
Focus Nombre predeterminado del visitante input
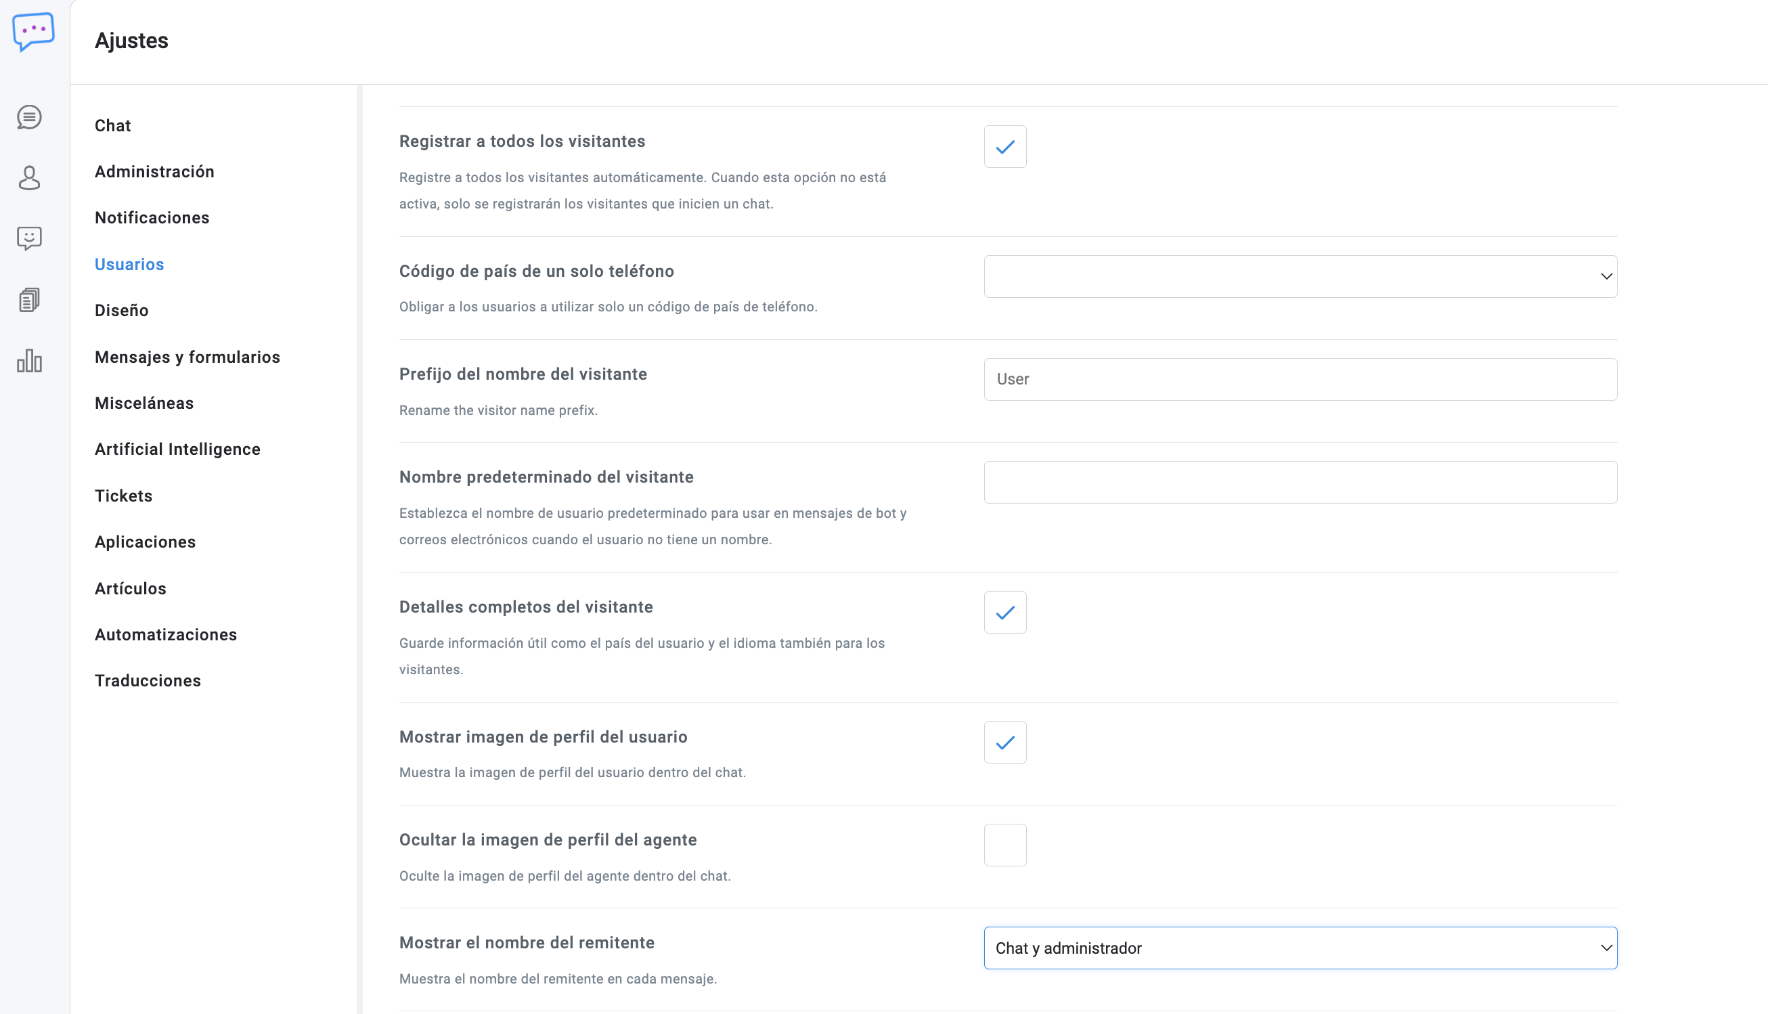point(1300,482)
